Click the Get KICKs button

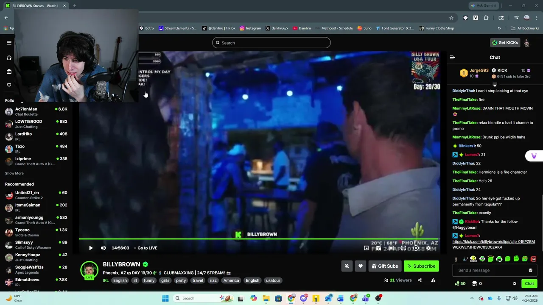pos(505,42)
